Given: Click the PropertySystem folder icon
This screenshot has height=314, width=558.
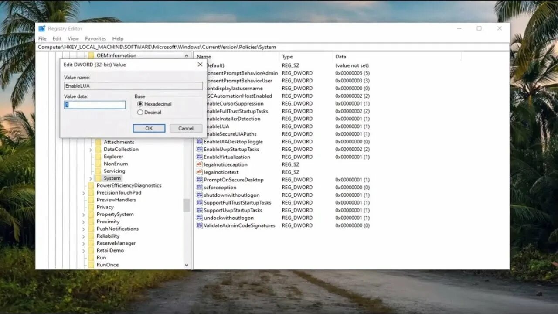Looking at the screenshot, I should (x=91, y=215).
